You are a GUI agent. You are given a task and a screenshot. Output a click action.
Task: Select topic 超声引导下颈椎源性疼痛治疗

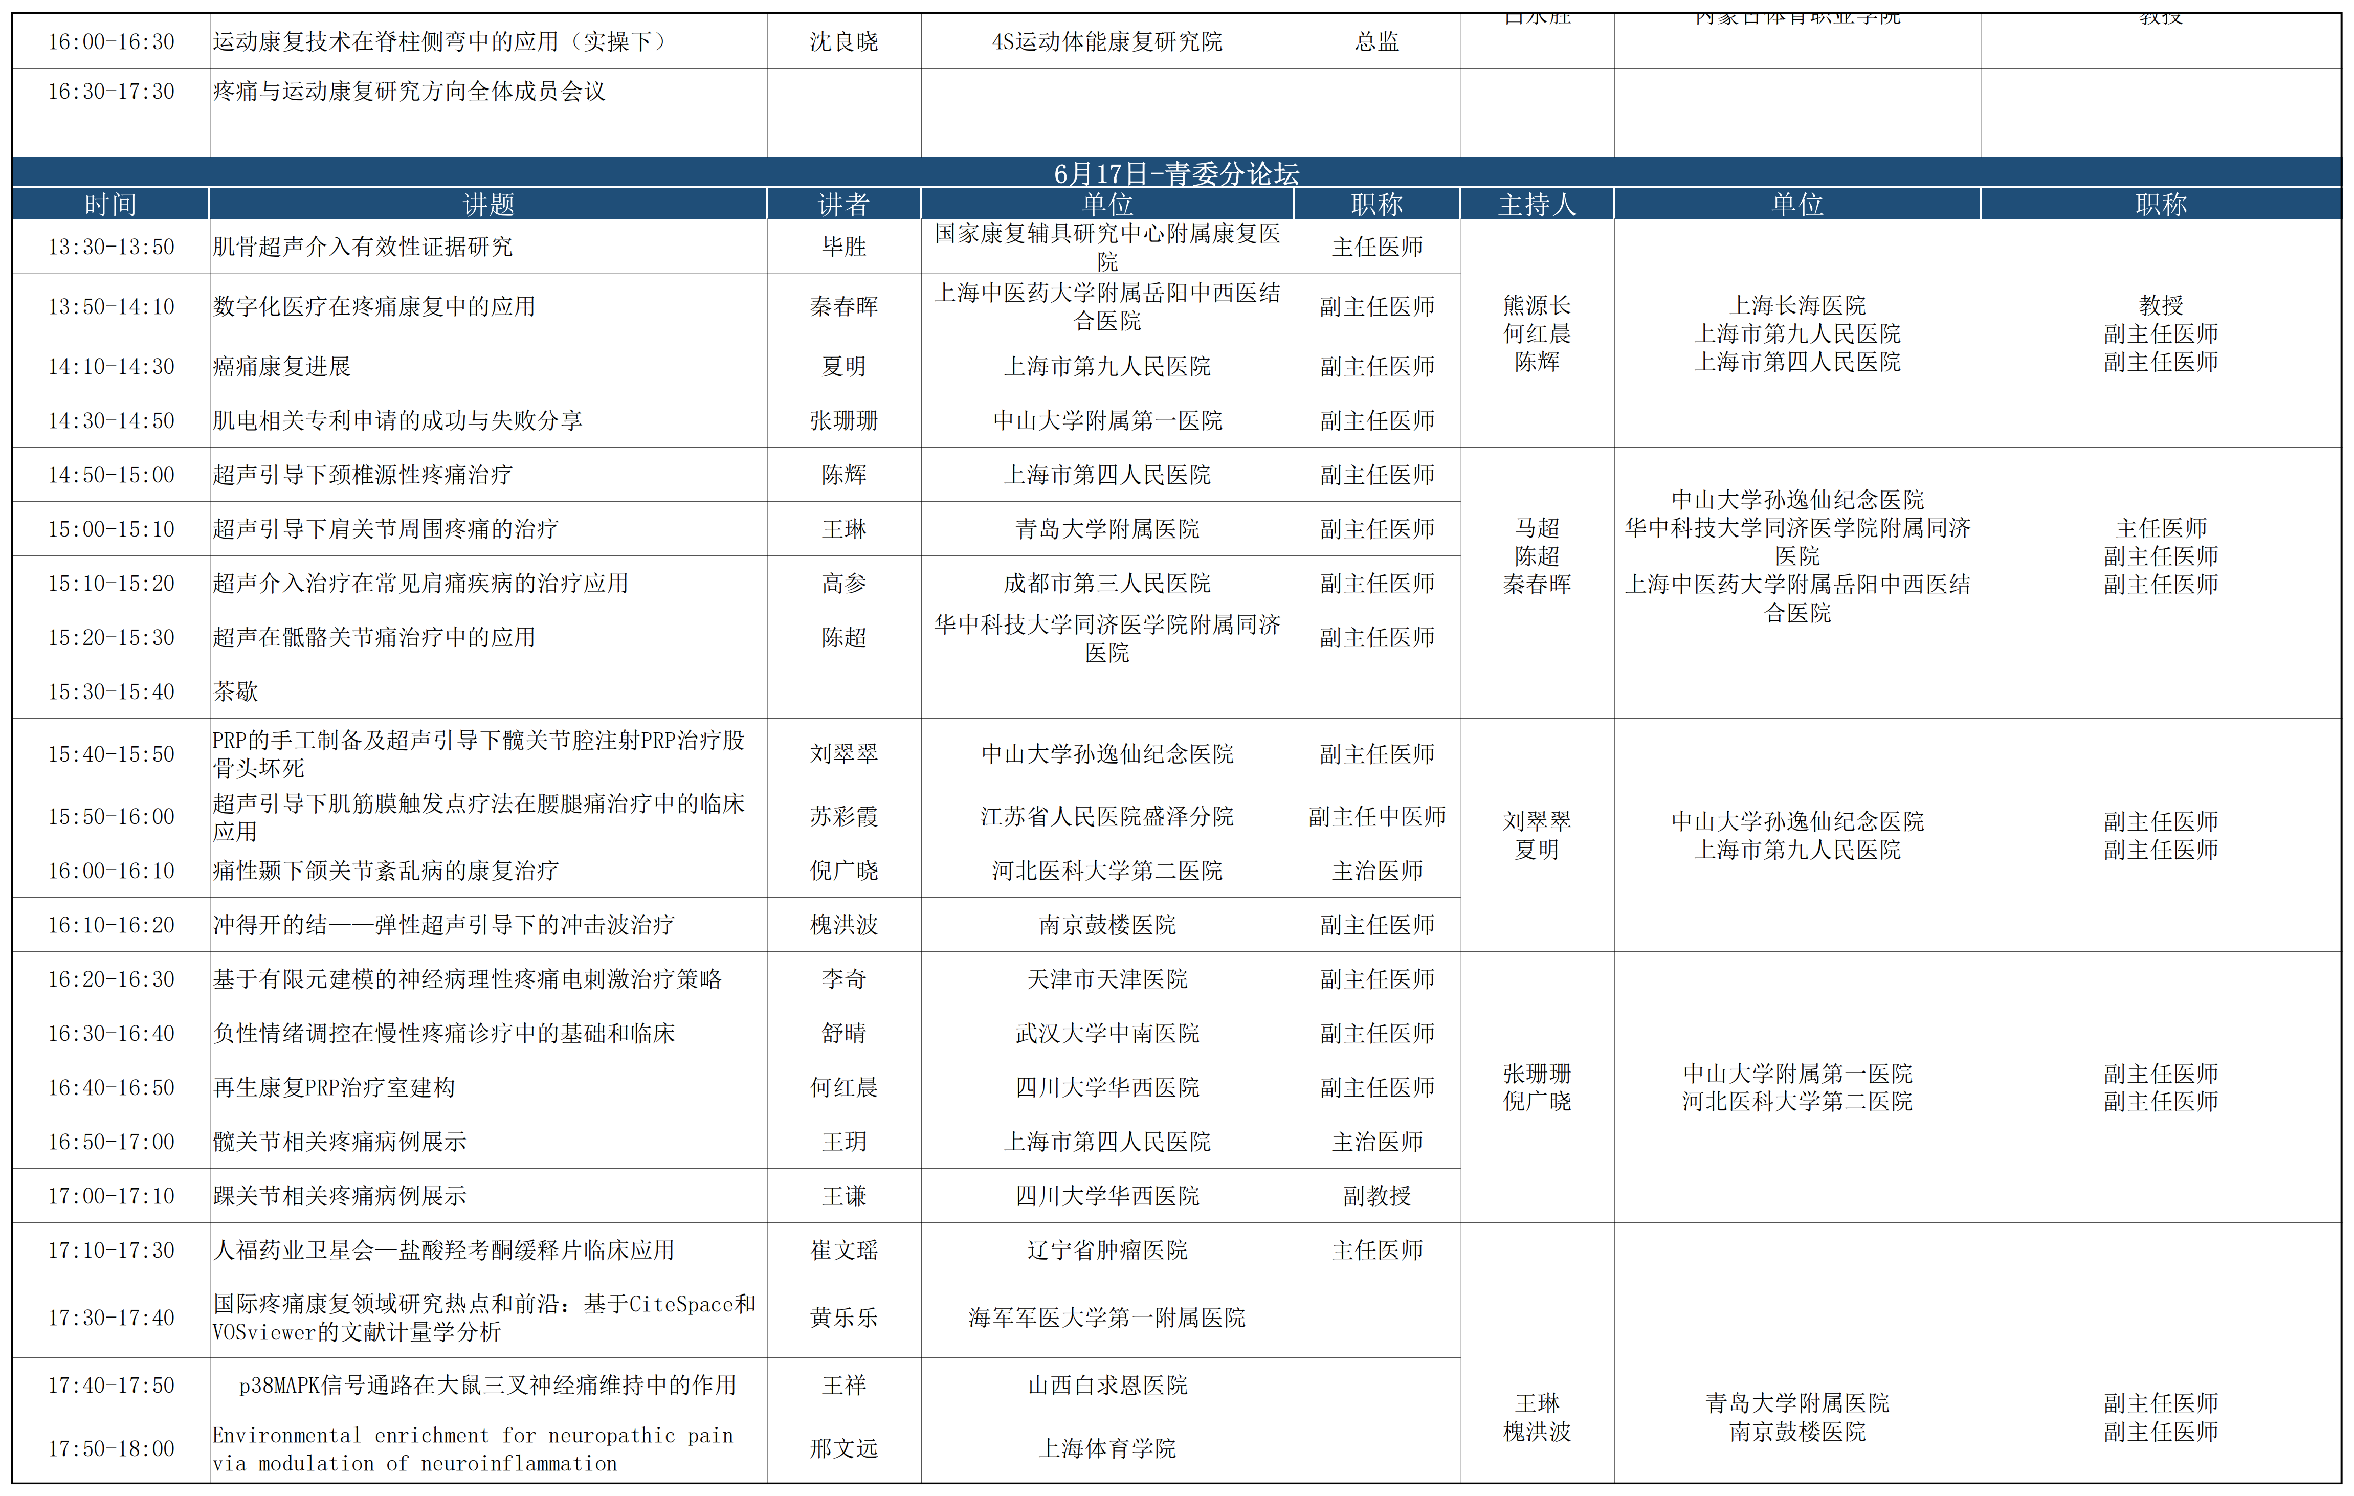coord(363,475)
